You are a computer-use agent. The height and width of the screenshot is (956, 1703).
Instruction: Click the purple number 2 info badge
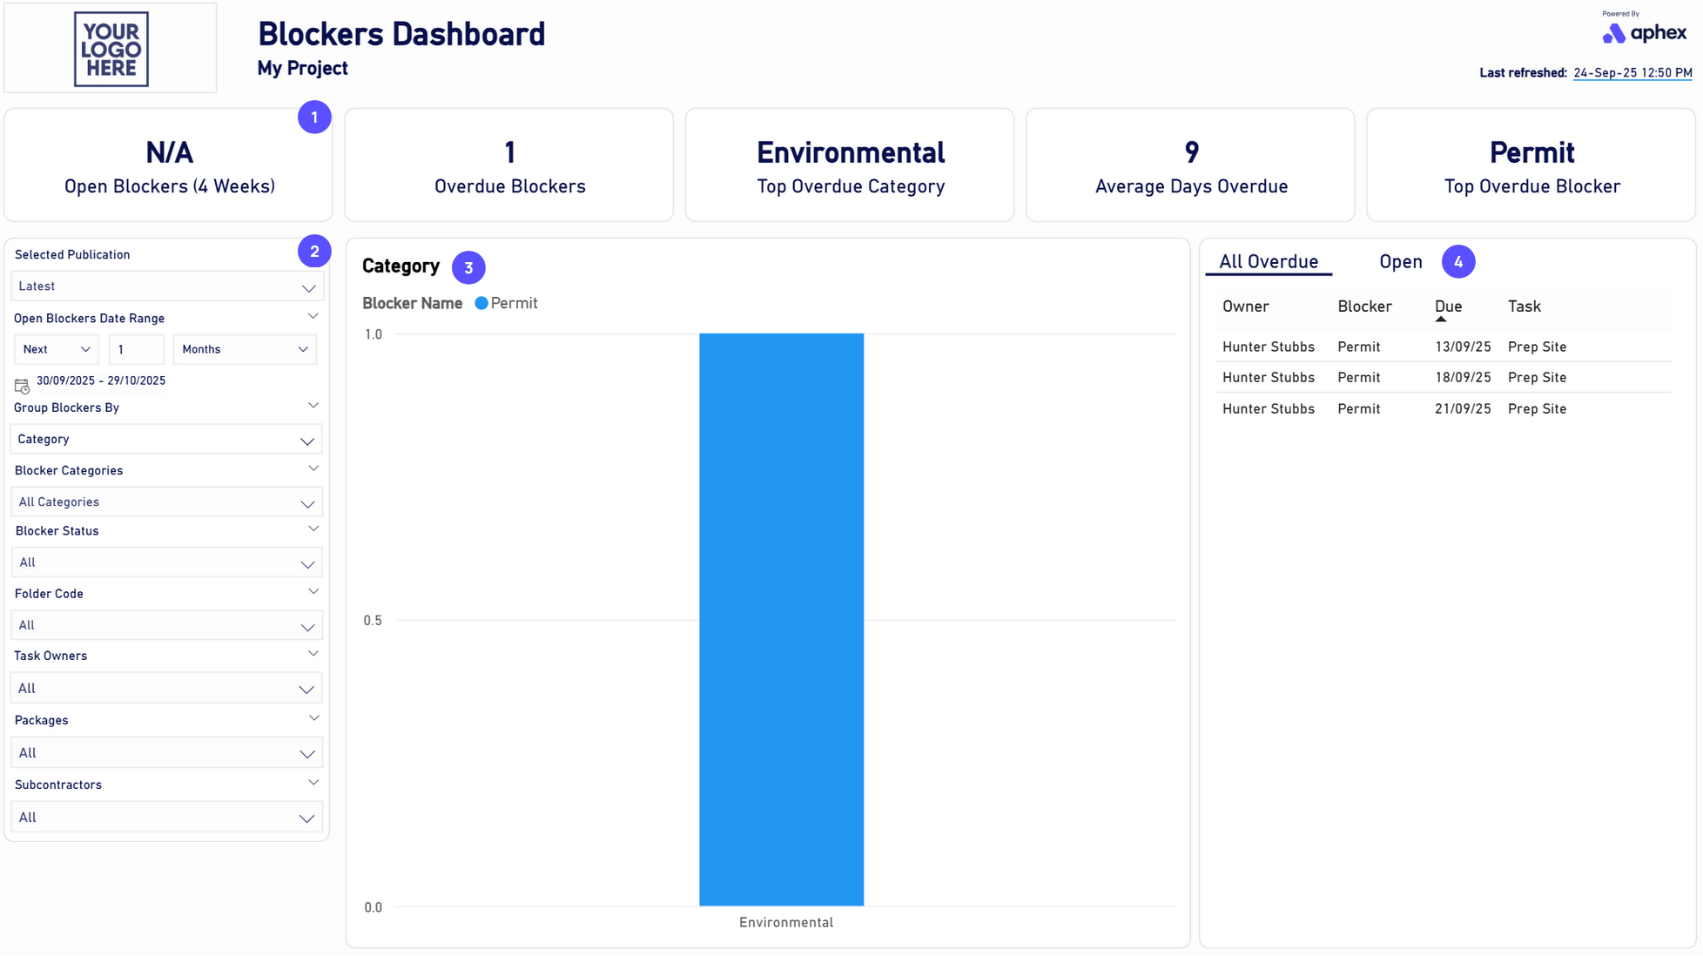[x=314, y=252]
